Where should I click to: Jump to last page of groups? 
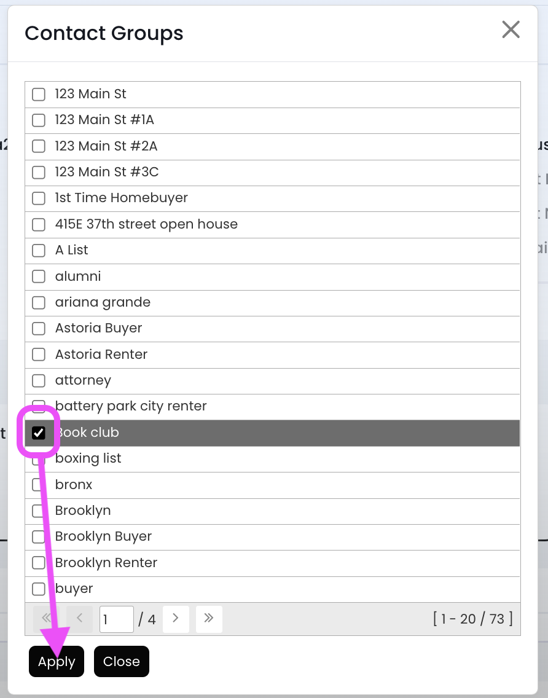(x=209, y=619)
